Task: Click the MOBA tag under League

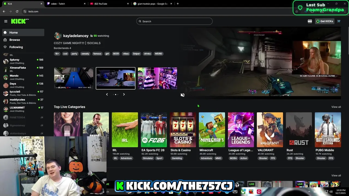Action: click(233, 158)
